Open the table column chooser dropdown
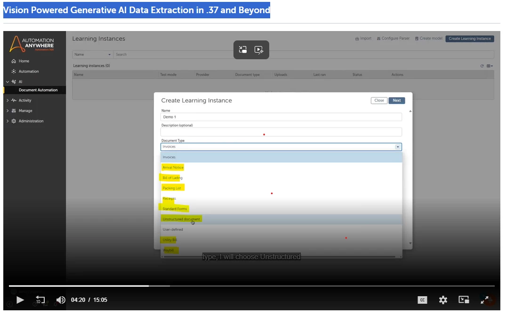The image size is (506, 323). click(x=490, y=66)
